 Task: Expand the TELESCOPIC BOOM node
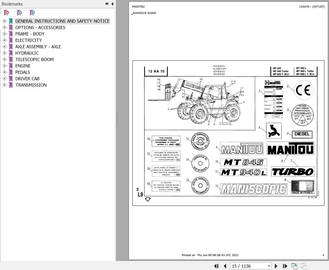(4, 59)
